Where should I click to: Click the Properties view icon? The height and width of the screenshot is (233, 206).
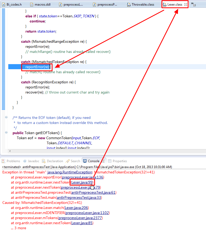[110, 161]
